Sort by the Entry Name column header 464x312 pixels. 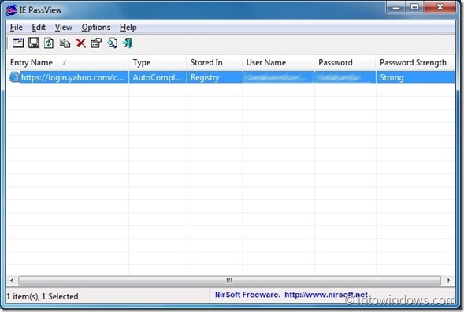point(68,62)
